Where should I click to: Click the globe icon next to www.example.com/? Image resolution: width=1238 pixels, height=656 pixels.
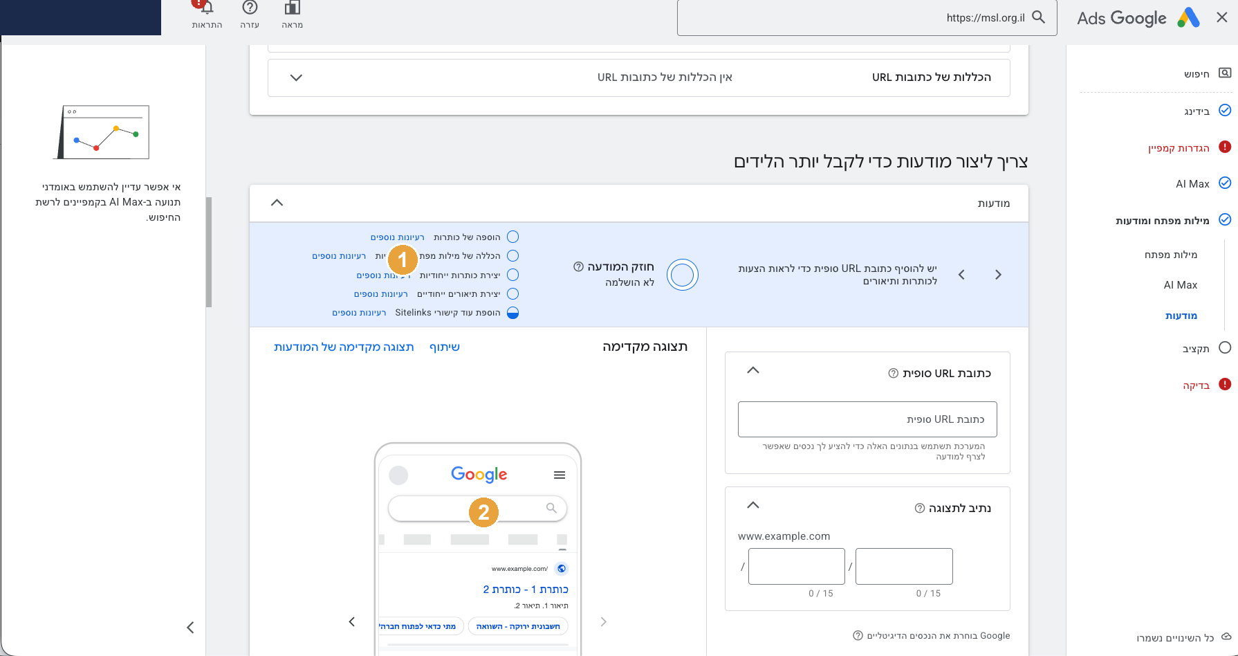coord(562,569)
